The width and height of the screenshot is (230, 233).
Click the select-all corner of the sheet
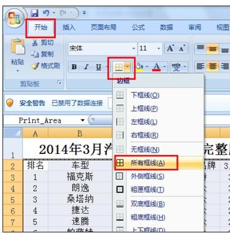13,133
